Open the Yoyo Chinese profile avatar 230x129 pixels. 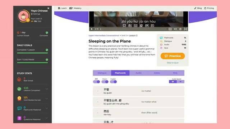point(23,16)
